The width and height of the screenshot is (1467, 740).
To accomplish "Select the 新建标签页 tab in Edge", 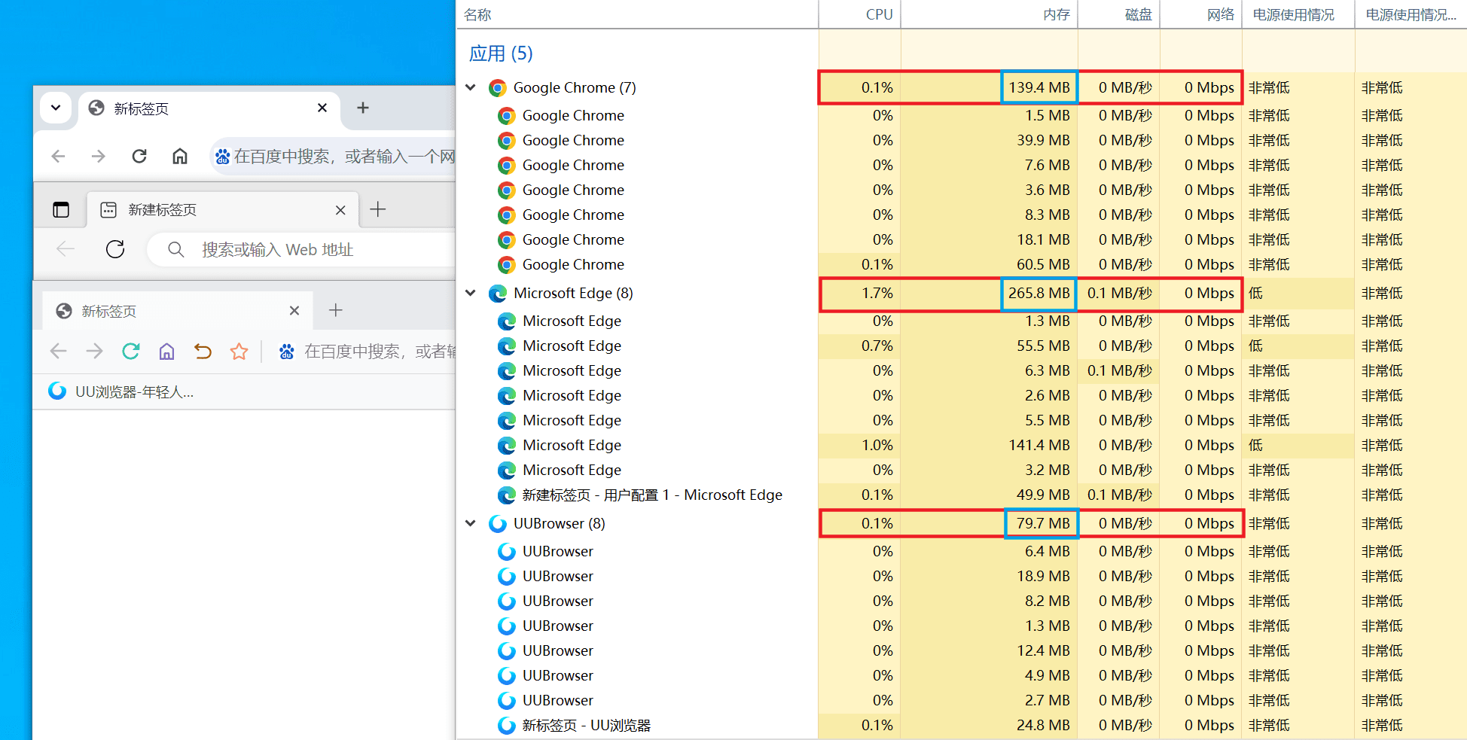I will pos(223,209).
